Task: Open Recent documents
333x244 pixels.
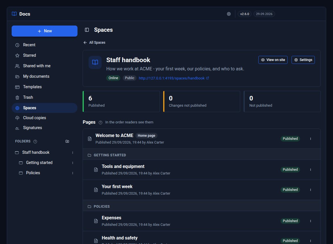Action: [45, 45]
